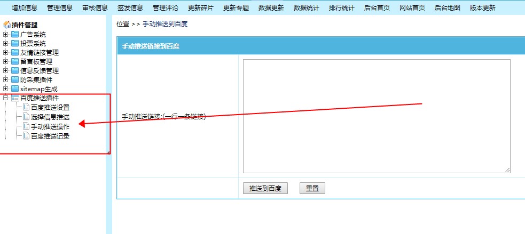Open the 手动推送操作 page

[50, 126]
